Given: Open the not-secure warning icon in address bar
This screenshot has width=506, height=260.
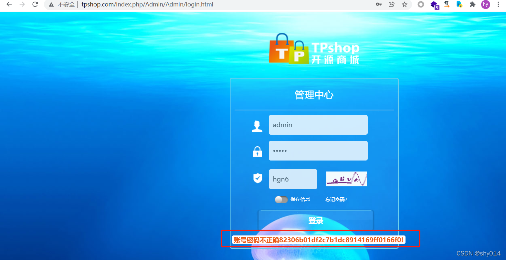Looking at the screenshot, I should pyautogui.click(x=51, y=5).
